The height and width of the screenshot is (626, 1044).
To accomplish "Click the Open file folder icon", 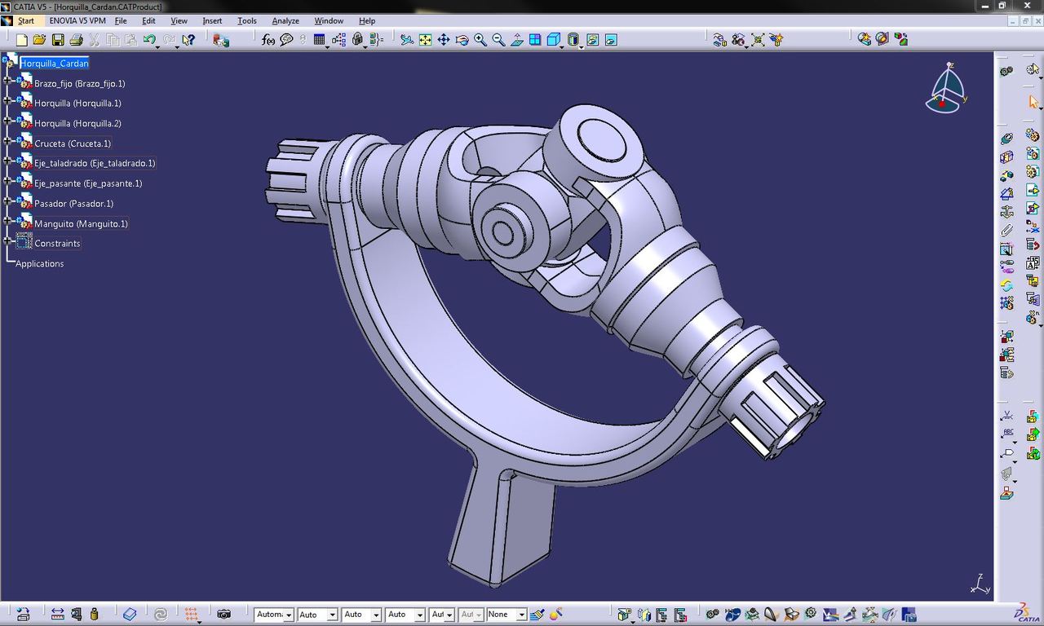I will coord(39,39).
